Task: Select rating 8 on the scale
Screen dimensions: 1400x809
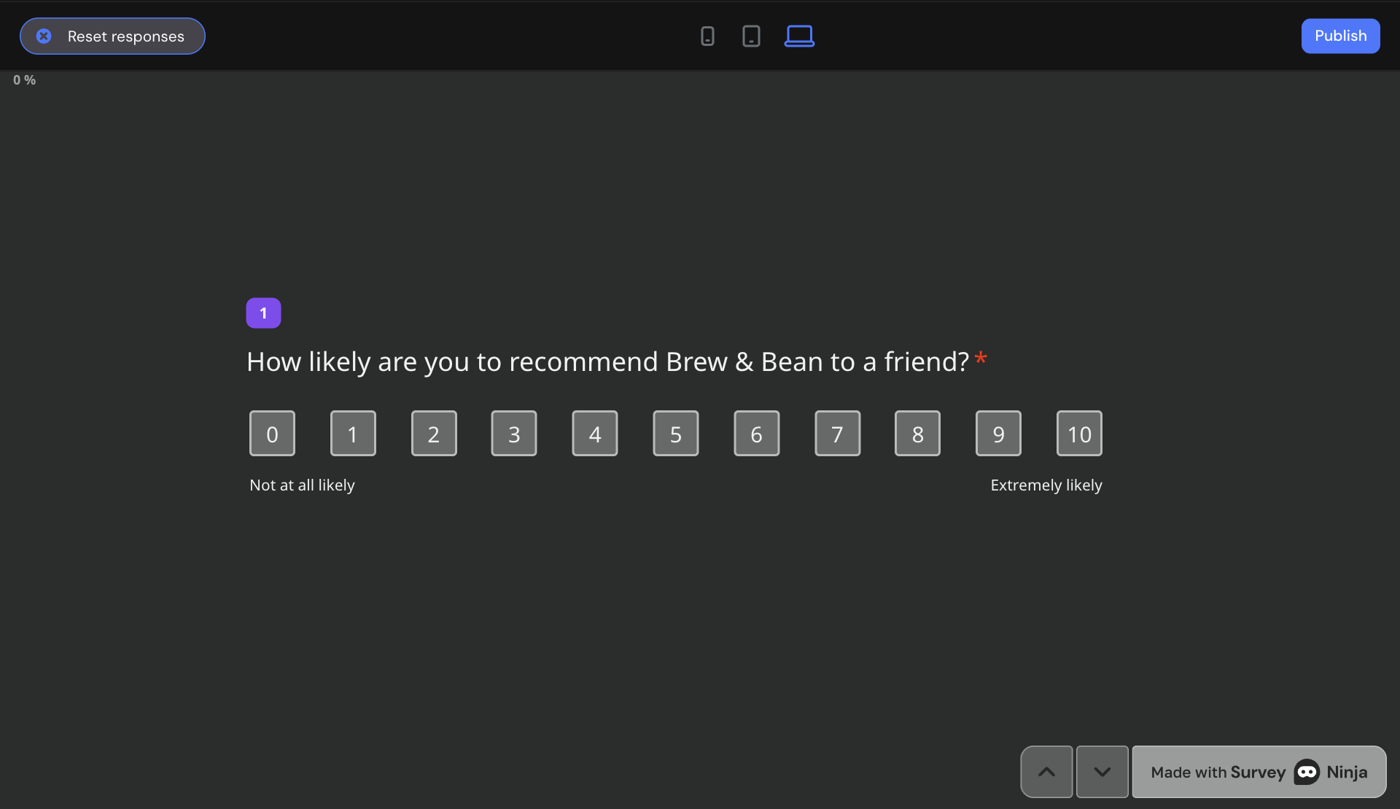Action: click(918, 434)
